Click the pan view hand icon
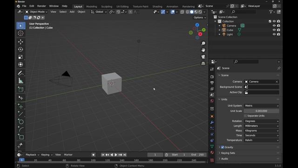The width and height of the screenshot is (298, 168). (203, 50)
